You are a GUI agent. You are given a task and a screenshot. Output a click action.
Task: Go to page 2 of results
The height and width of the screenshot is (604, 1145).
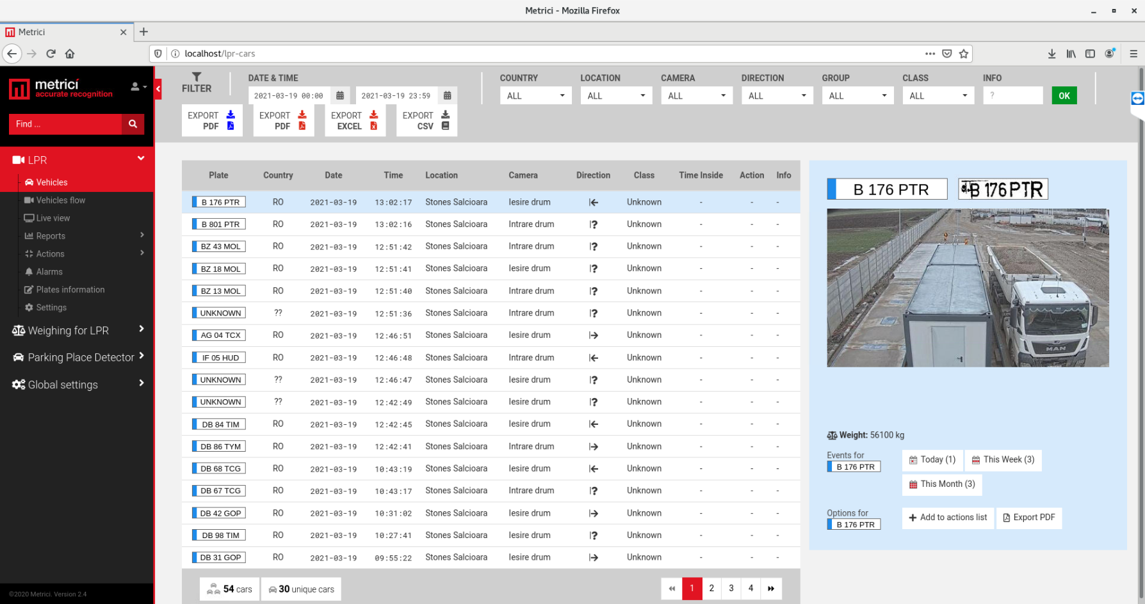point(711,589)
